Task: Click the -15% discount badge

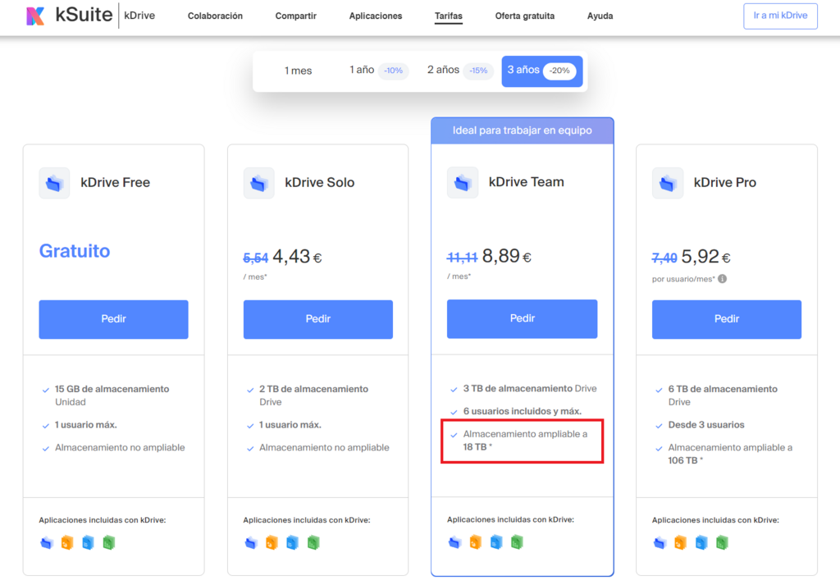Action: pos(478,71)
